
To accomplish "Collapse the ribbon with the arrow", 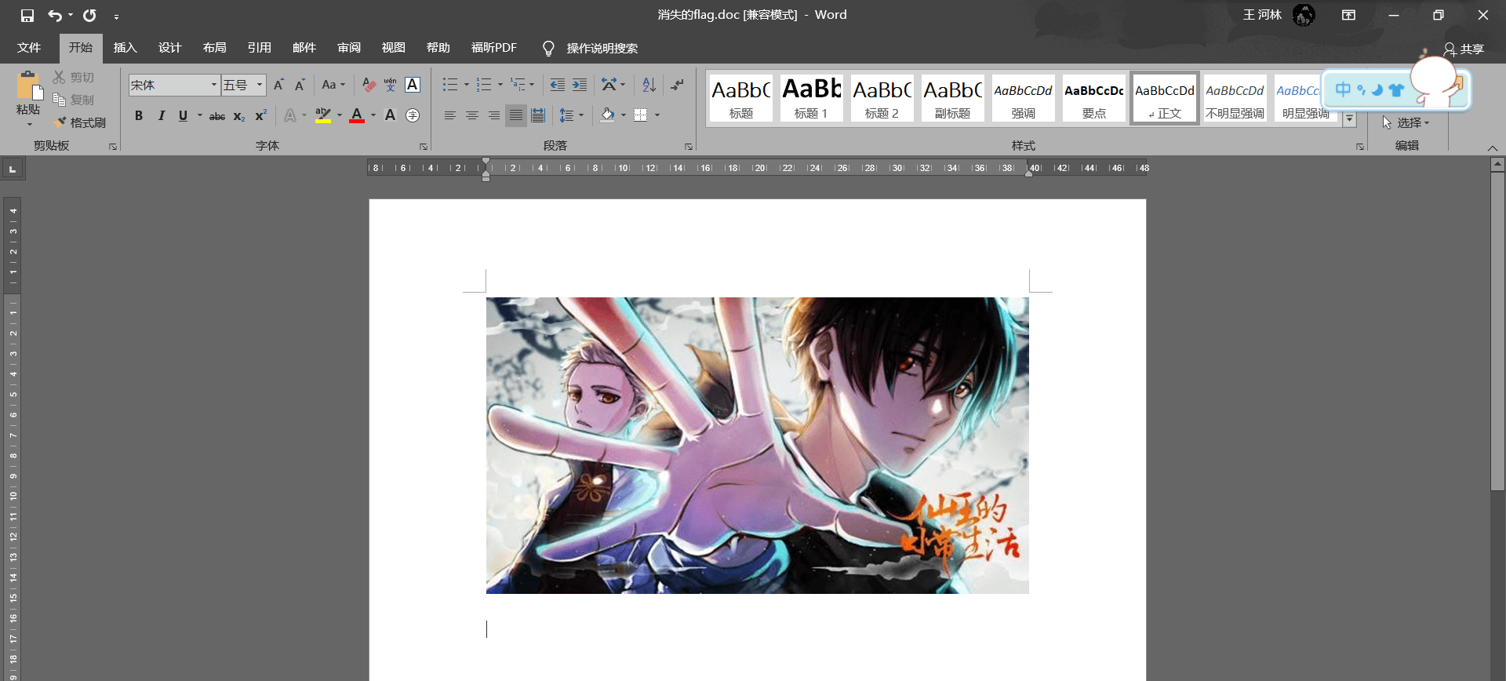I will coord(1493,147).
